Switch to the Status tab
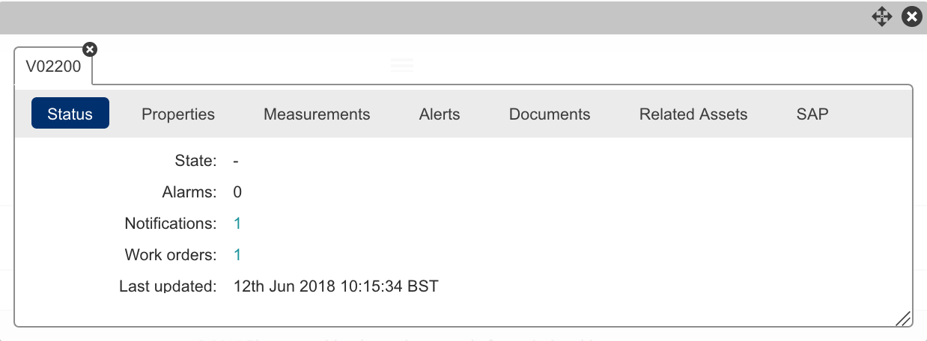 [70, 114]
